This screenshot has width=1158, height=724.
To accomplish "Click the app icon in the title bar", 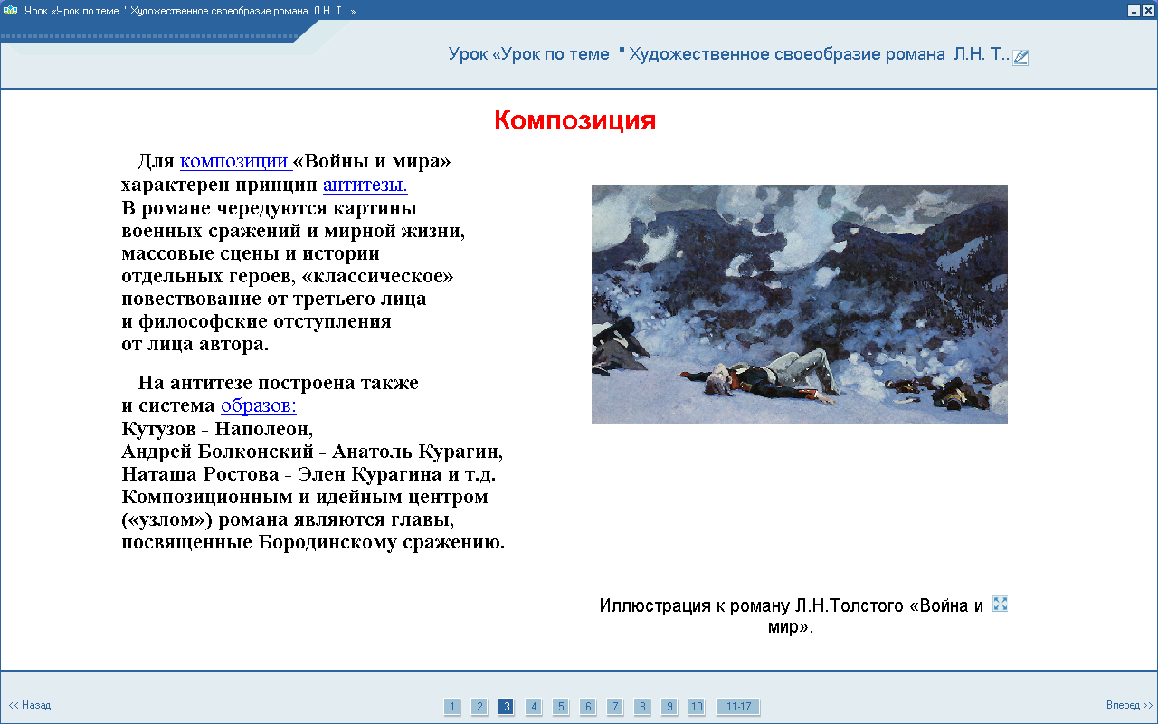I will tap(10, 9).
